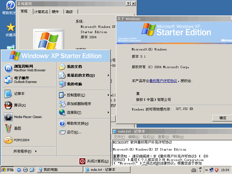This screenshot has width=232, height=174.
Task: Open 运行 Run dialog
Action: coord(84,132)
